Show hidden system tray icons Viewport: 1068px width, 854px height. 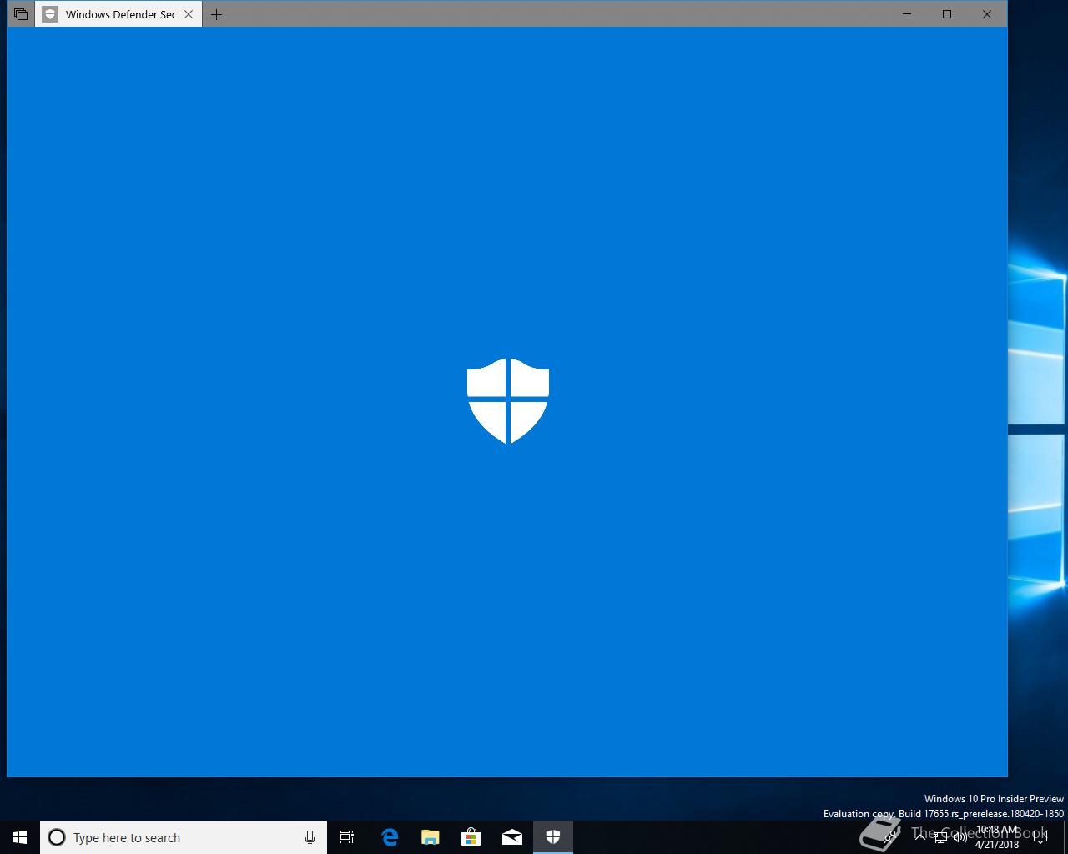coord(919,837)
